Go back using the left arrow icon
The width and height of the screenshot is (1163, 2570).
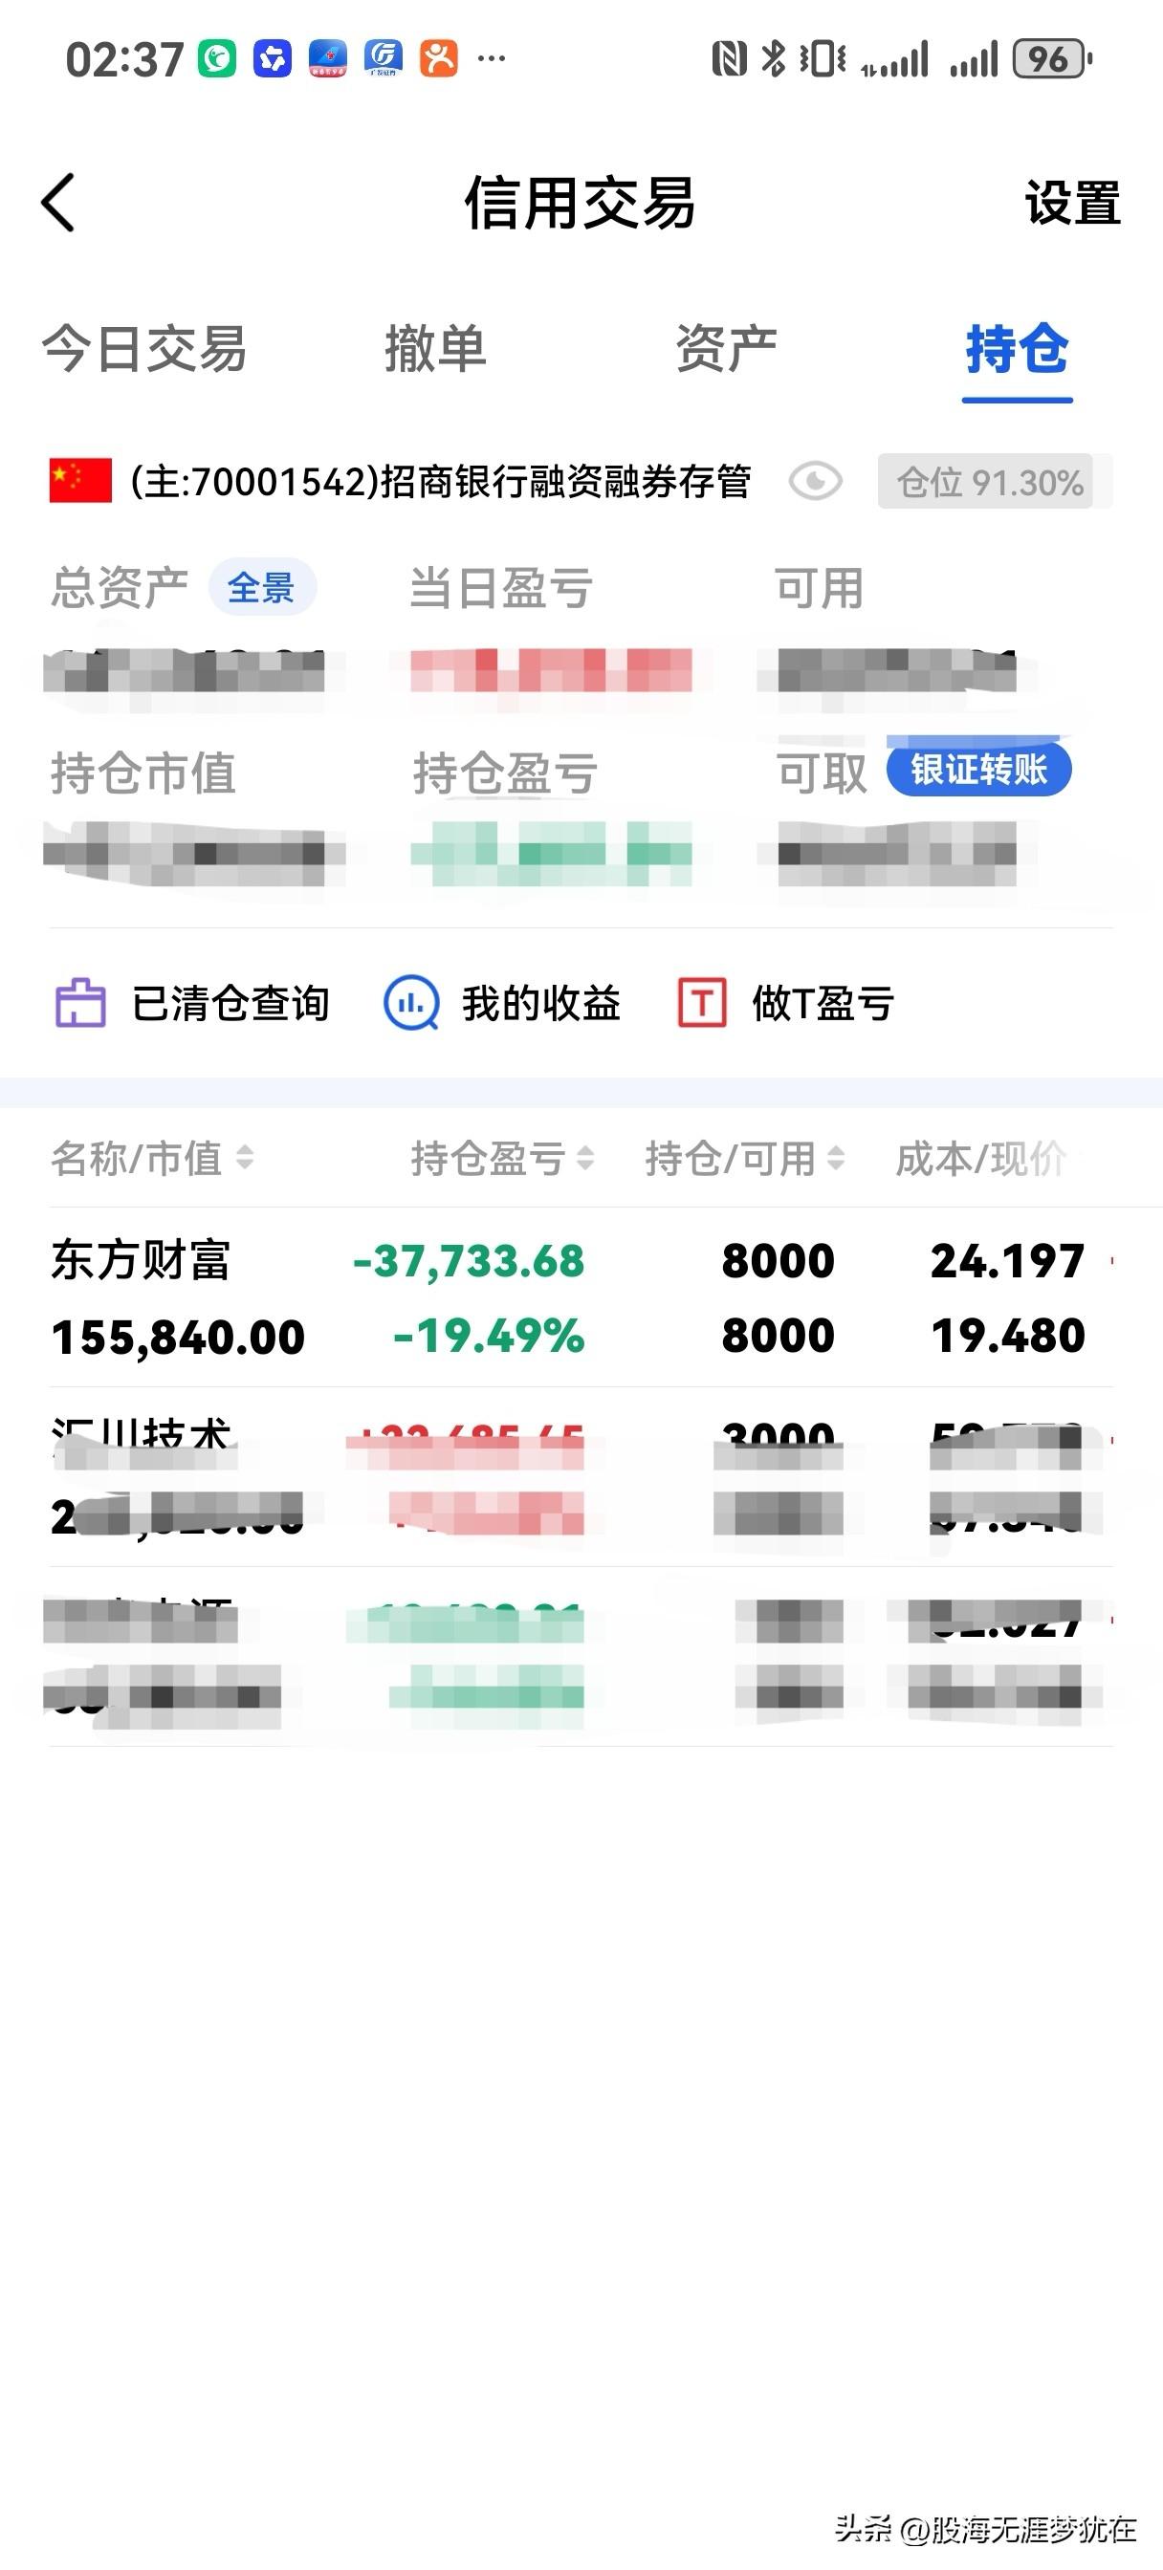coord(58,203)
